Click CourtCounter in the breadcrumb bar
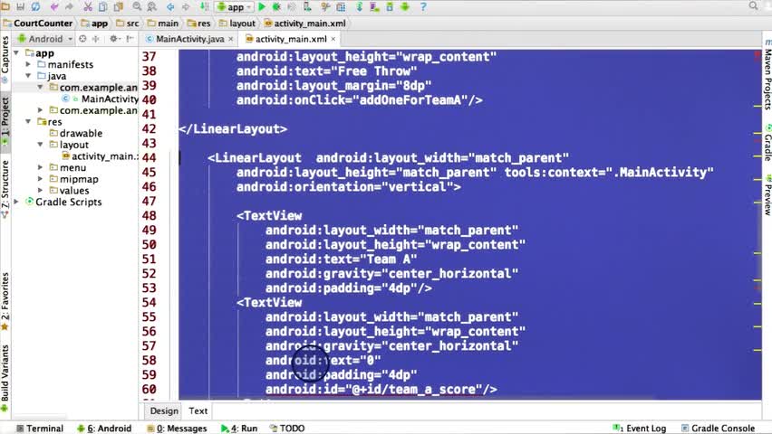Image resolution: width=772 pixels, height=434 pixels. point(38,24)
